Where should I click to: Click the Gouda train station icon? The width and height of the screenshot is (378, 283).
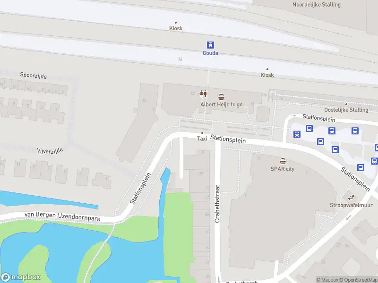pyautogui.click(x=210, y=45)
